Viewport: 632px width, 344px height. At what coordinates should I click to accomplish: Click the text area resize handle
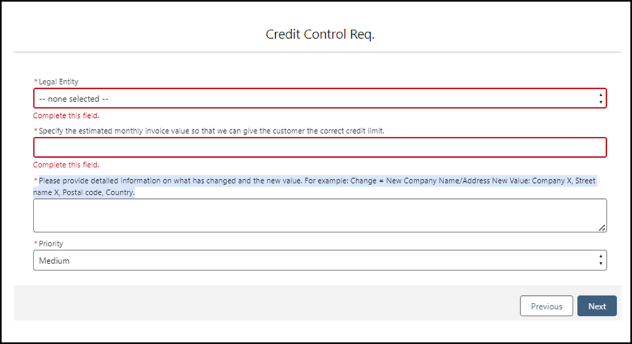point(602,227)
